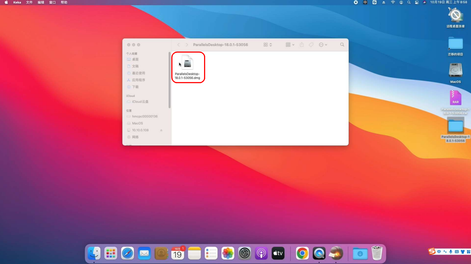The width and height of the screenshot is (471, 264).
Task: Go back in Finder history
Action: [178, 45]
